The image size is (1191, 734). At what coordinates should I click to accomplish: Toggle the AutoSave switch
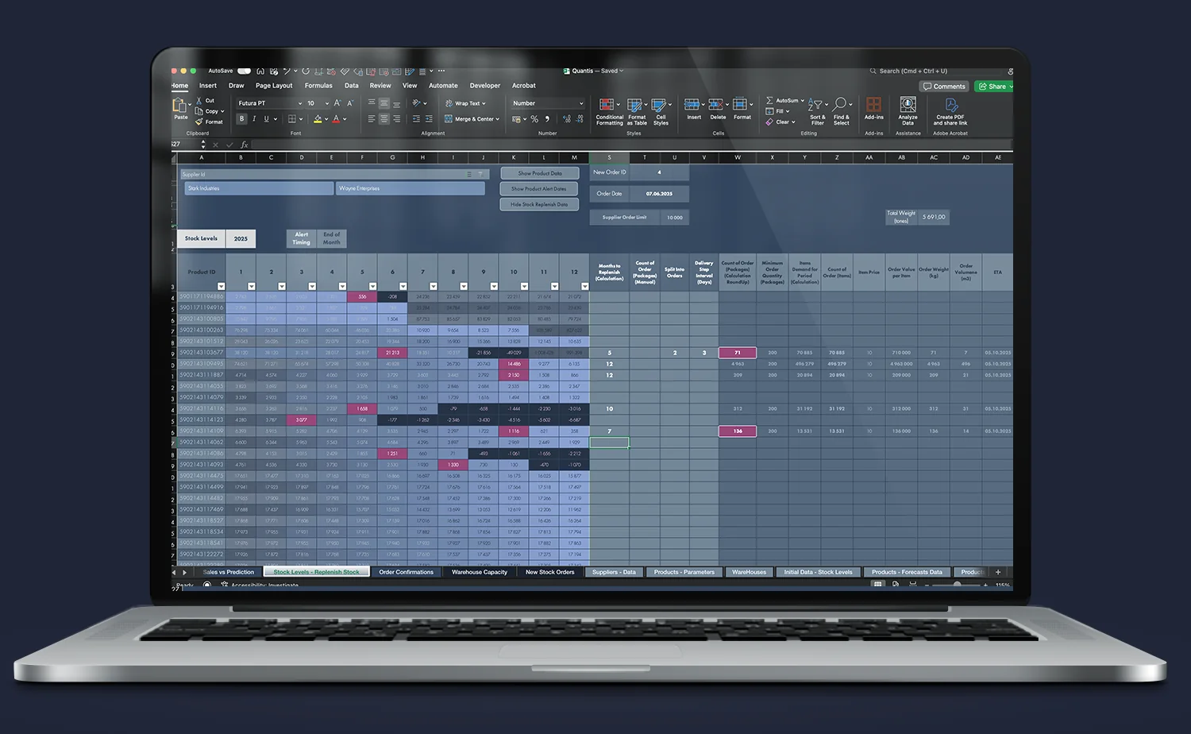pos(244,71)
